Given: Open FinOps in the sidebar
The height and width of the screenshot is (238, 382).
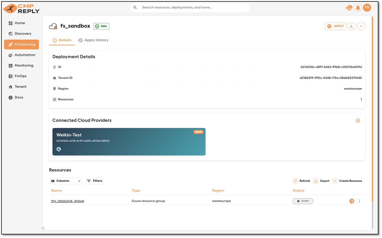Looking at the screenshot, I should [x=20, y=76].
